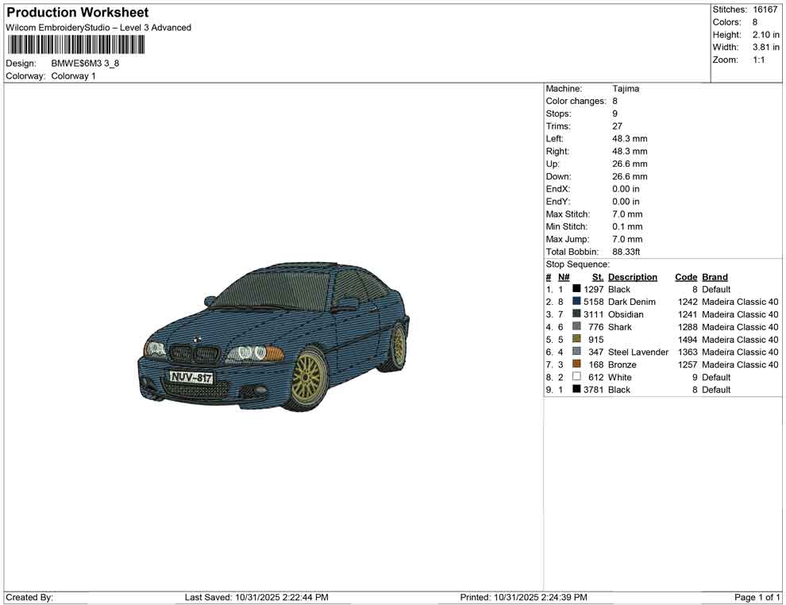This screenshot has width=786, height=605.
Task: Click the St. column header
Action: coord(597,276)
